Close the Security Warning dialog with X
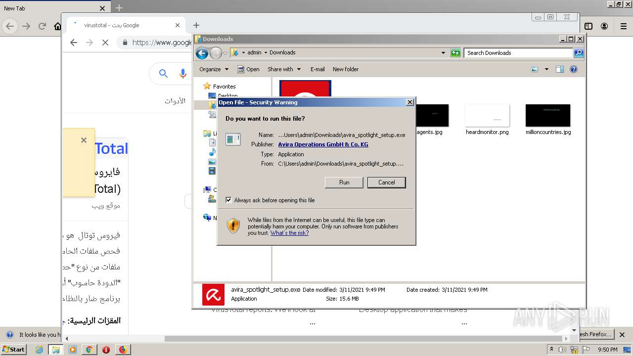 tap(409, 102)
